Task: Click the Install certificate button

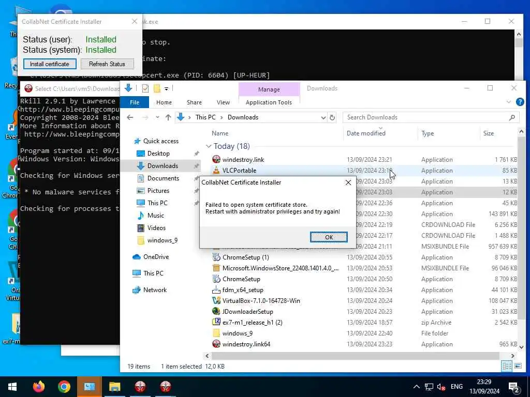Action: click(x=50, y=64)
